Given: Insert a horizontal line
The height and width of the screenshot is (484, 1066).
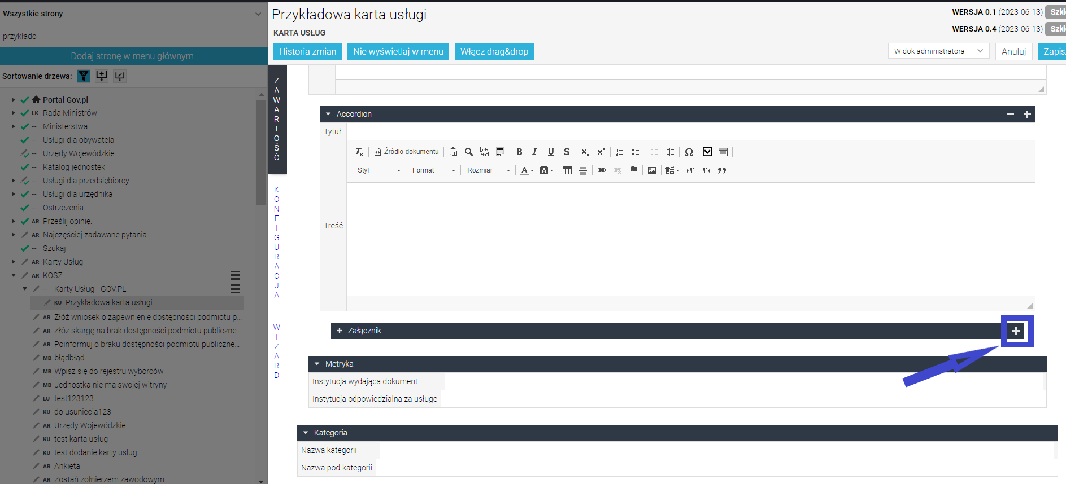Looking at the screenshot, I should pyautogui.click(x=583, y=170).
